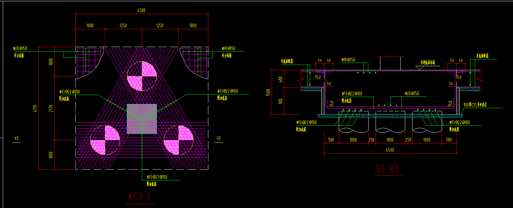Select the Φ18@150 label right of the plan
Image resolution: width=513 pixels, height=208 pixels.
click(x=229, y=48)
